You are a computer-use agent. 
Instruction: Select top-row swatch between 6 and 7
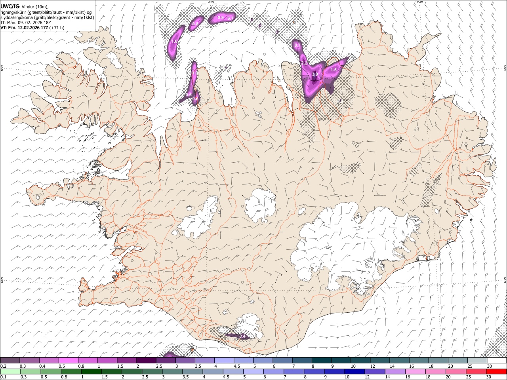[x=283, y=361]
